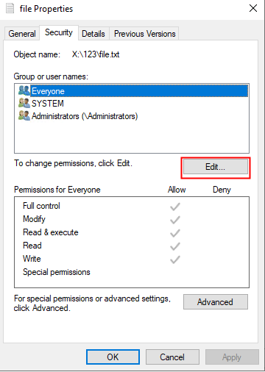Click the SYSTEM user icon
The image size is (265, 372).
24,103
